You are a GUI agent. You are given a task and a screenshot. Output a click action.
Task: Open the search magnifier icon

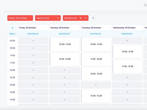coord(145,5)
